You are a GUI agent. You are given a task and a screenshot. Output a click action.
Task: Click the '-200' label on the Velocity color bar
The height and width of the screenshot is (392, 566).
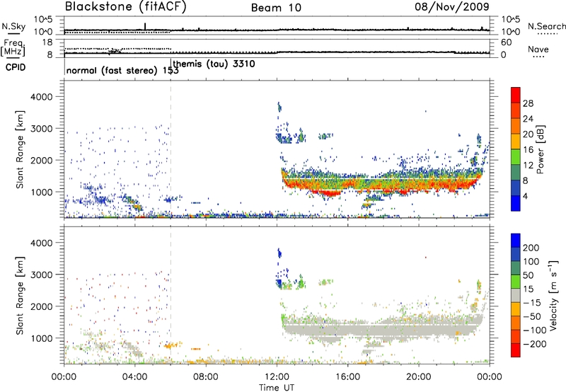point(534,344)
